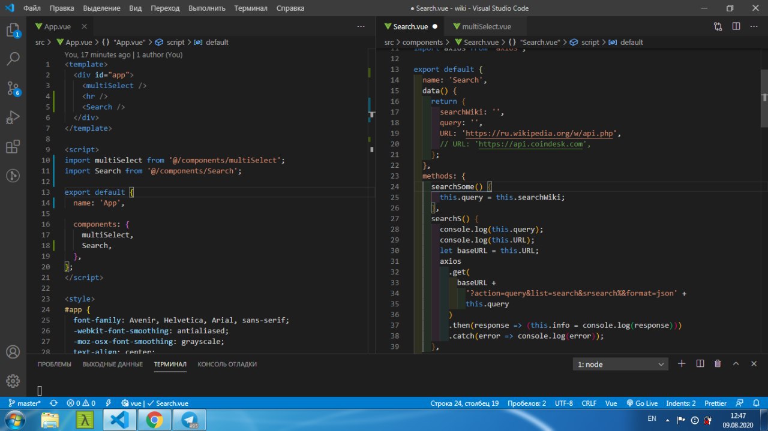The image size is (768, 431).
Task: Split the right editor with the split icon
Action: point(736,26)
